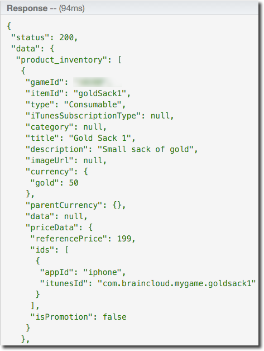Click the "priceData" key

click(x=52, y=227)
